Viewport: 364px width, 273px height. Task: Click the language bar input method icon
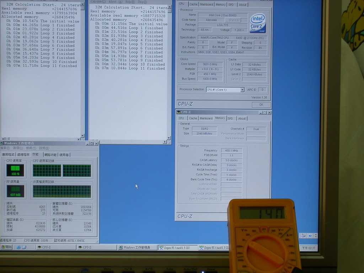point(304,236)
